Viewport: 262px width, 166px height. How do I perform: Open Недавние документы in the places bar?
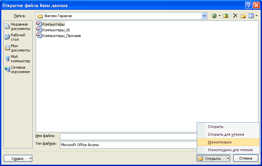pos(18,26)
